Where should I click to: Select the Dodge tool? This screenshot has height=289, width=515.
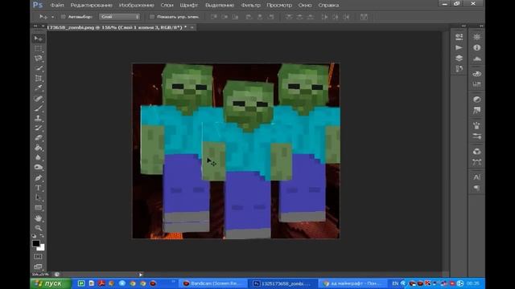pyautogui.click(x=38, y=168)
